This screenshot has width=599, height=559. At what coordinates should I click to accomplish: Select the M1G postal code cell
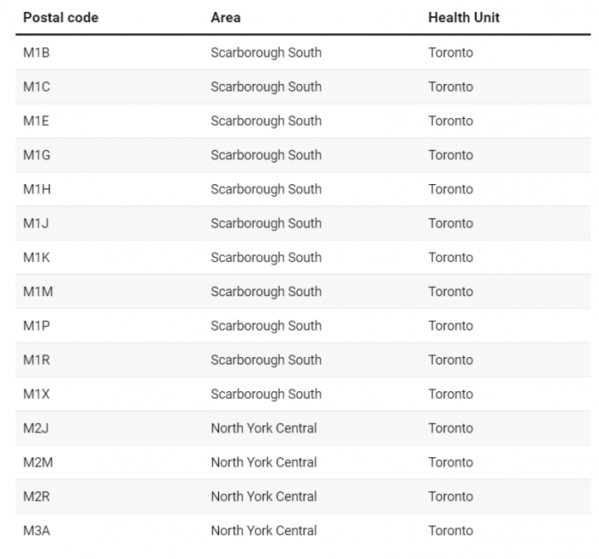coord(37,155)
